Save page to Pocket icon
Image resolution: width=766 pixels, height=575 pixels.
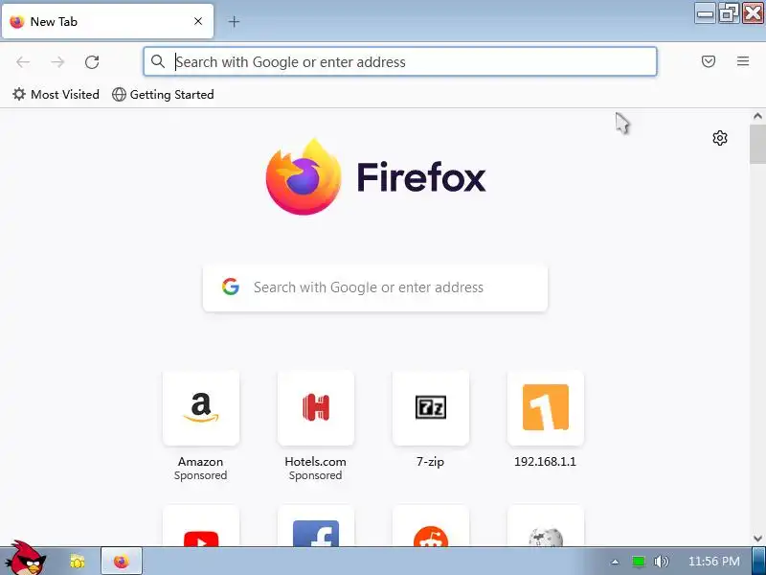pos(709,61)
